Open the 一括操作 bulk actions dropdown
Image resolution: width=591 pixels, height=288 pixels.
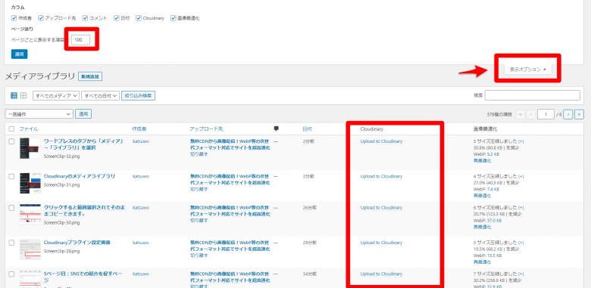[x=39, y=114]
